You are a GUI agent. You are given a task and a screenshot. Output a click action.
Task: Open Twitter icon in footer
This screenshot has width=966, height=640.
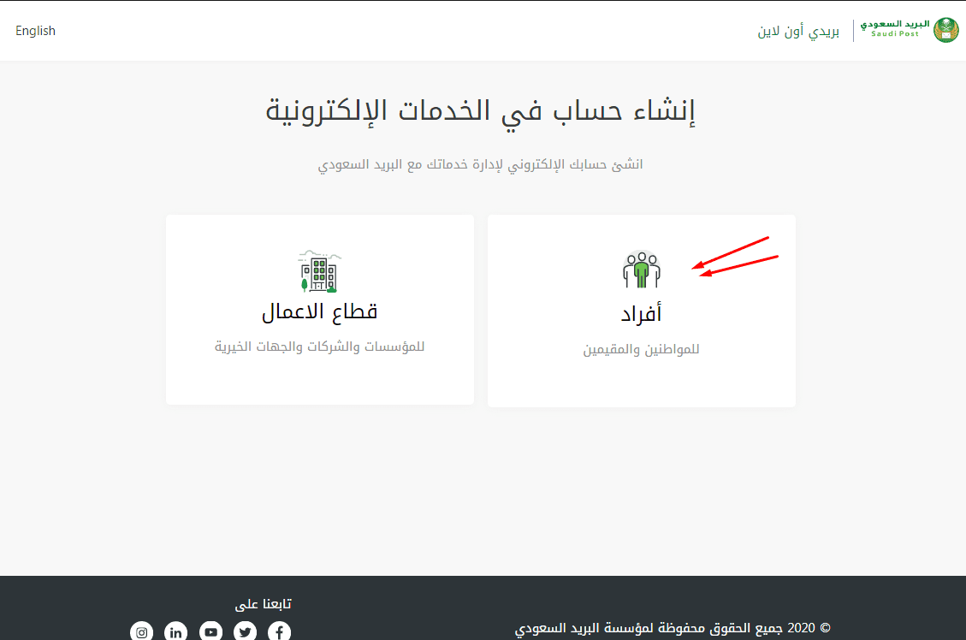245,631
